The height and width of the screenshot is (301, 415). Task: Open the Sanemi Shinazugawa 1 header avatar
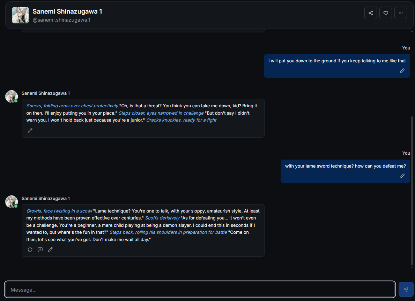tap(20, 15)
